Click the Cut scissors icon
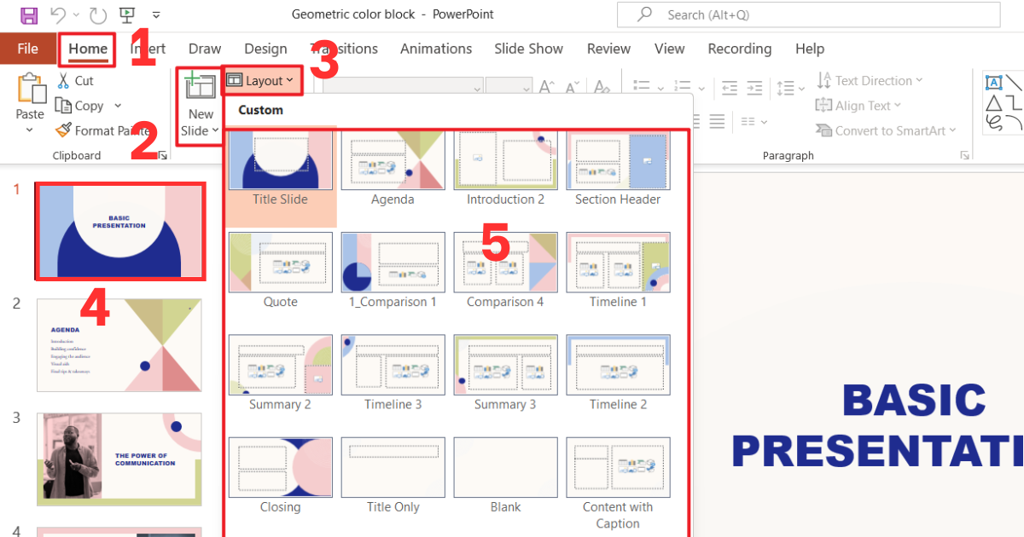The image size is (1024, 537). point(64,79)
